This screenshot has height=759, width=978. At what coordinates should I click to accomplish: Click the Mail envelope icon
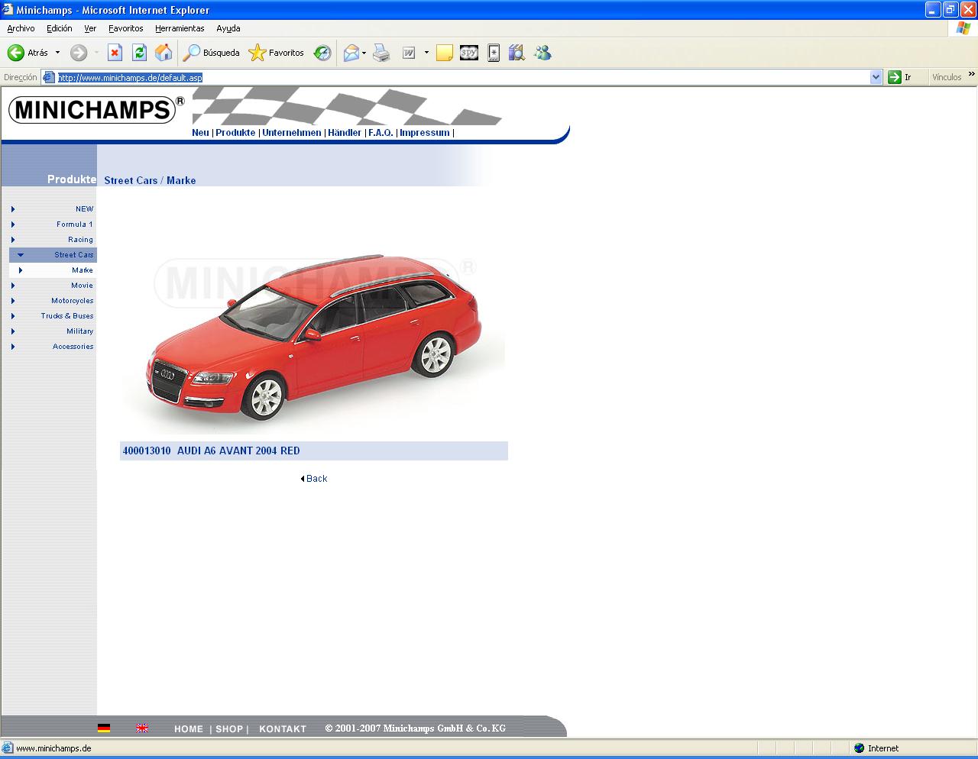pyautogui.click(x=351, y=53)
